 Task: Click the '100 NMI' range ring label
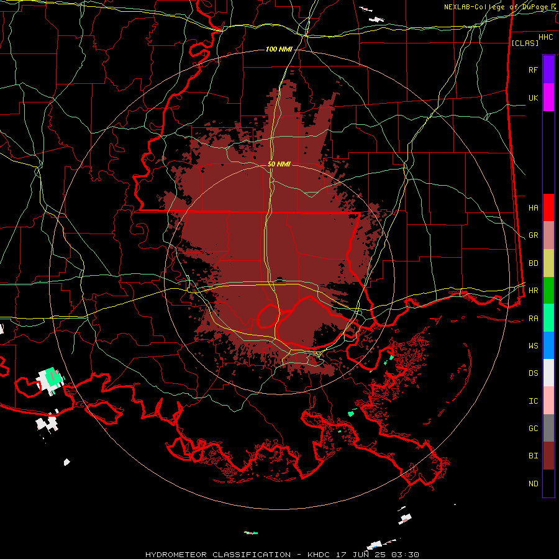(279, 49)
